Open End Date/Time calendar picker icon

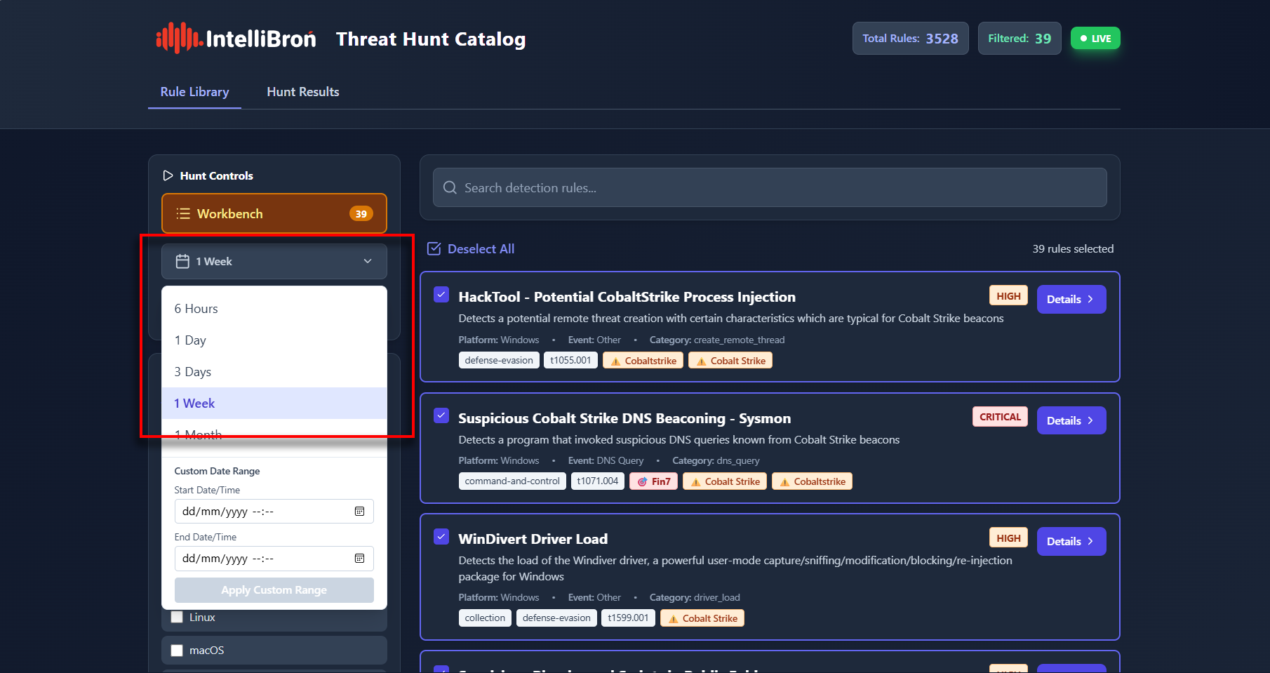359,559
